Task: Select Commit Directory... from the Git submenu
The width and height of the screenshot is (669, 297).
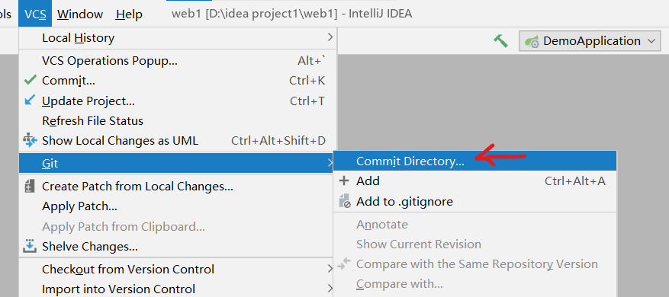Action: pos(475,161)
